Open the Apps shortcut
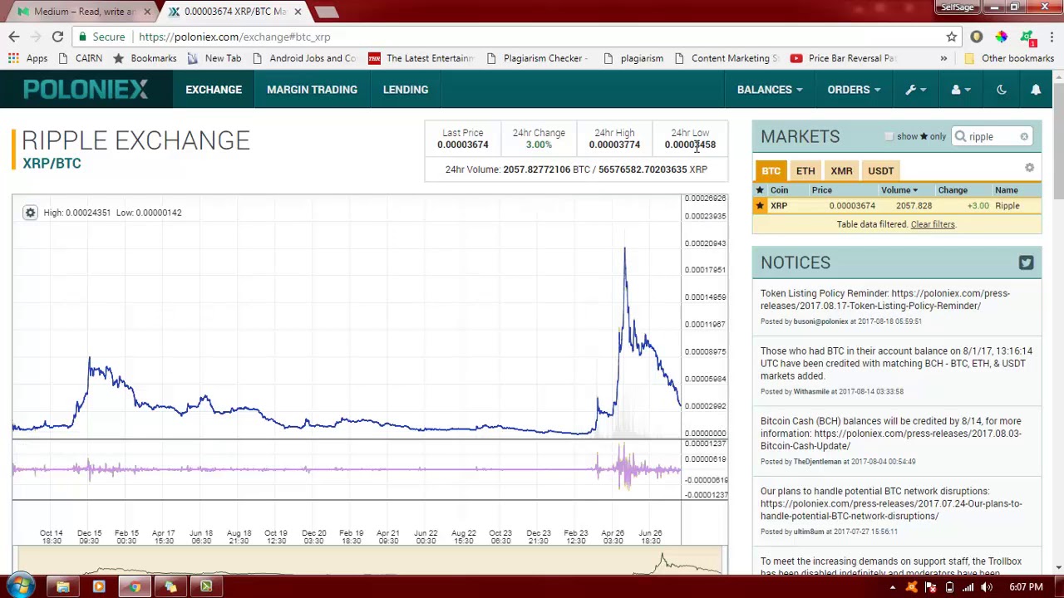Viewport: 1064px width, 598px height. (x=28, y=58)
